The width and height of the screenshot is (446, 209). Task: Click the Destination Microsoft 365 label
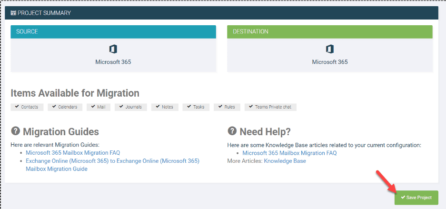pyautogui.click(x=330, y=62)
